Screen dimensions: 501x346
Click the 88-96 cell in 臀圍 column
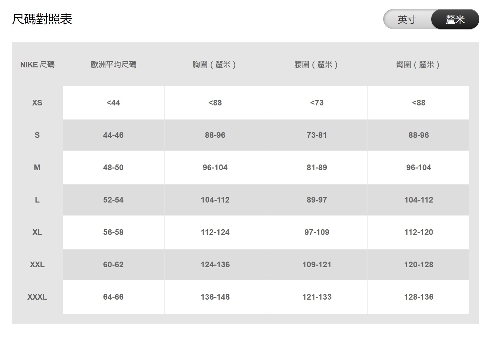pyautogui.click(x=419, y=135)
